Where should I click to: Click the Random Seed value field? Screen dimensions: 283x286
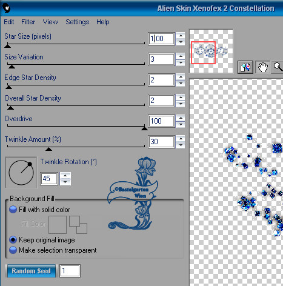tap(70, 271)
